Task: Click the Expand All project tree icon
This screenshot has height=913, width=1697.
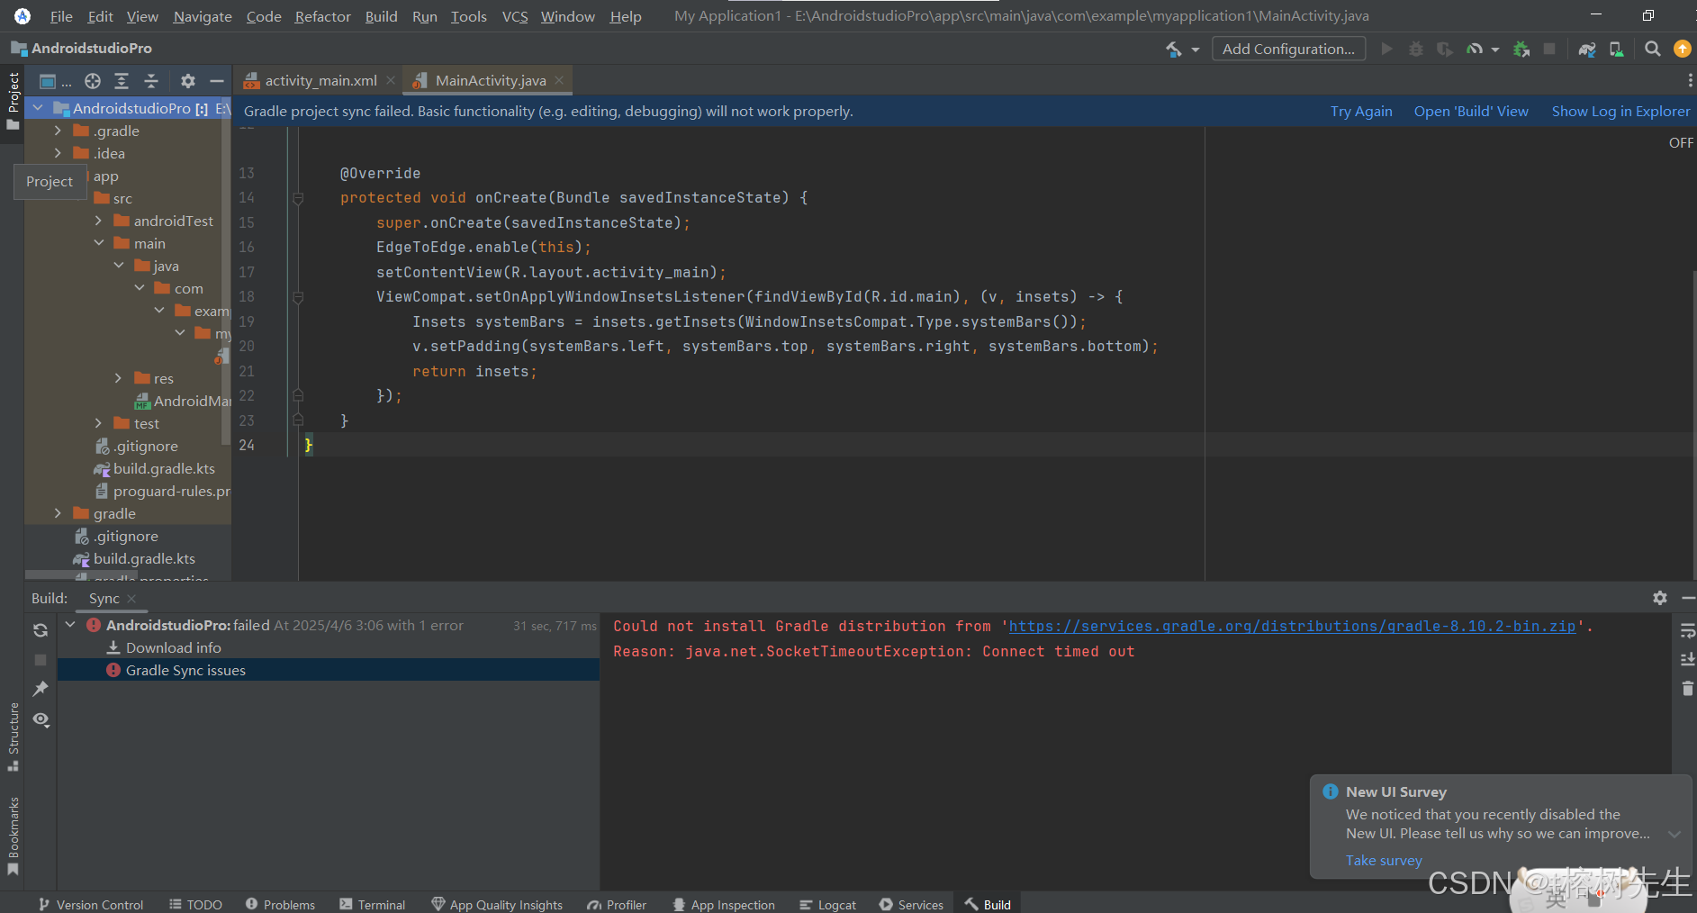Action: click(x=122, y=81)
